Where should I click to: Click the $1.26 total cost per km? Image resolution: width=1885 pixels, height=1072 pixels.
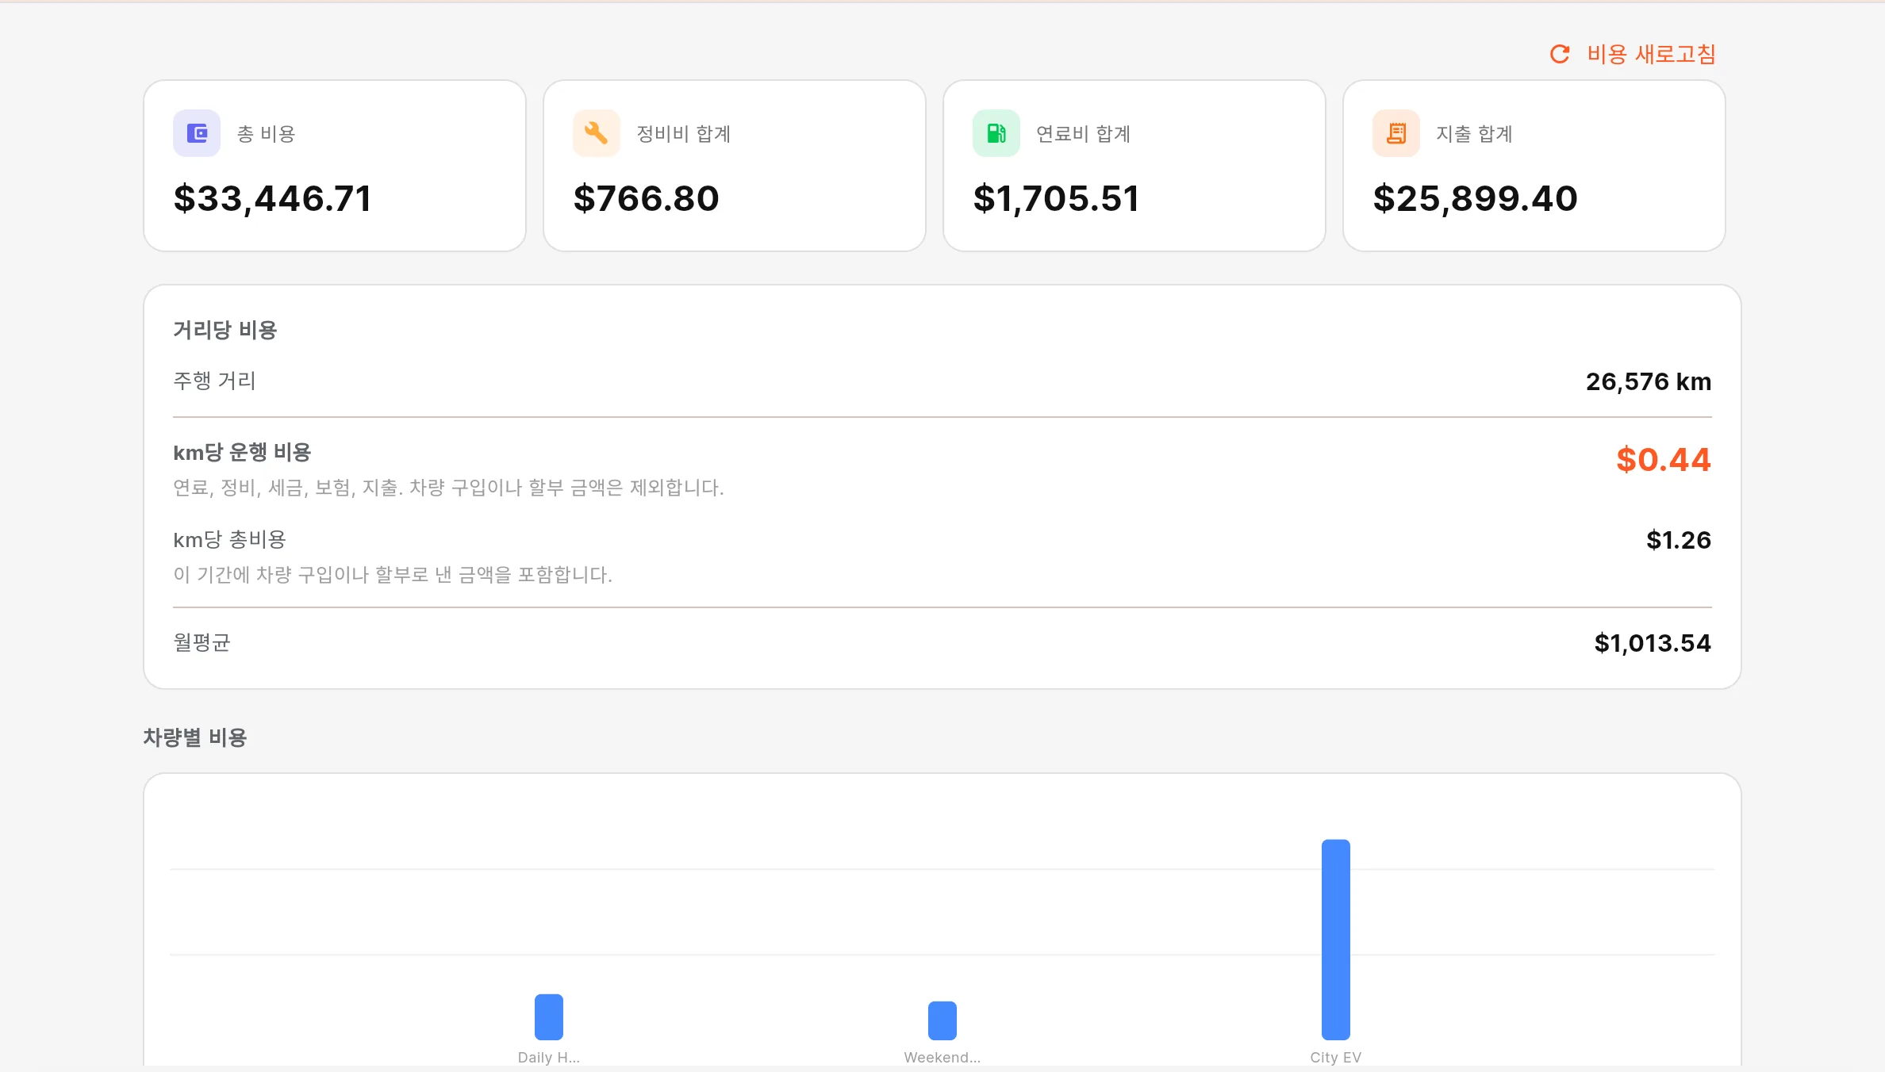pos(1679,540)
